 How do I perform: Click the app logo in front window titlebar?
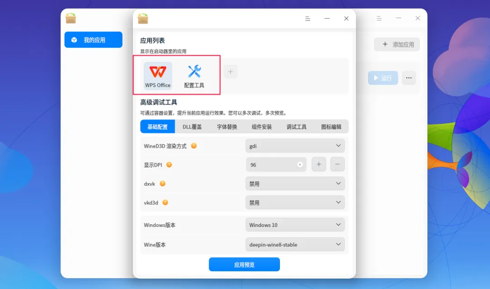click(143, 19)
